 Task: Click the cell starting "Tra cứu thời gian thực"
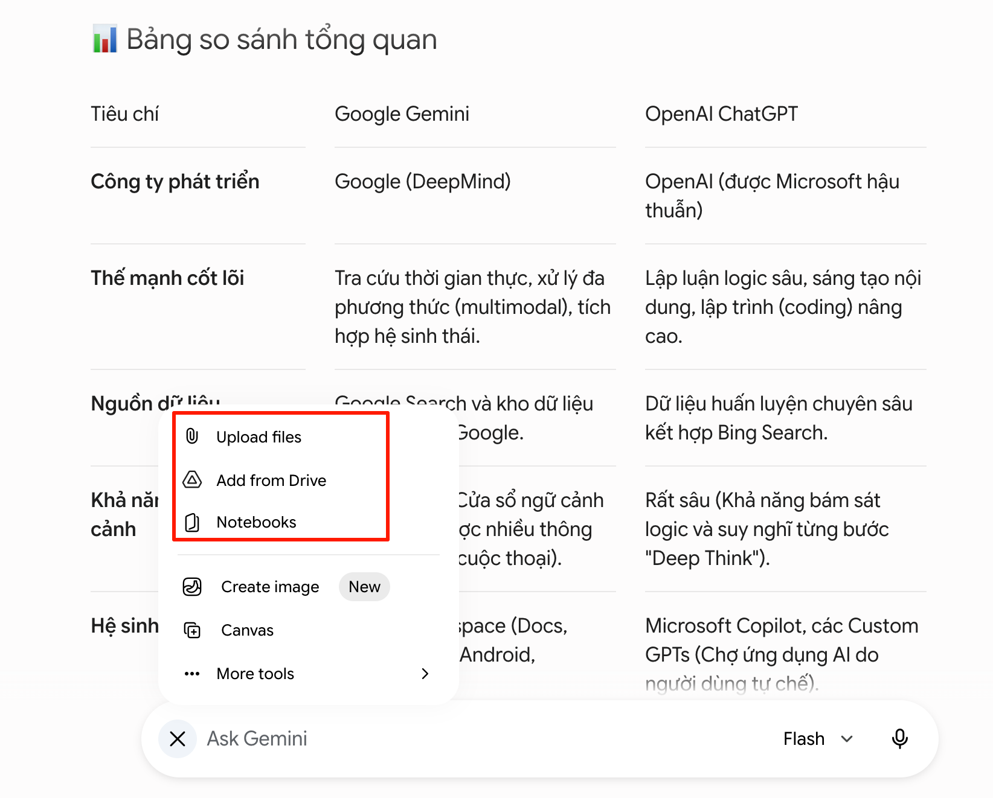point(473,307)
